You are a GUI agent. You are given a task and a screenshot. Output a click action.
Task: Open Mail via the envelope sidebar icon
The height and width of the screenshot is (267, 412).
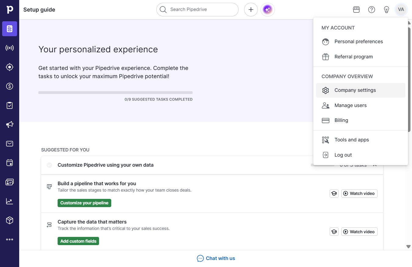tap(9, 144)
